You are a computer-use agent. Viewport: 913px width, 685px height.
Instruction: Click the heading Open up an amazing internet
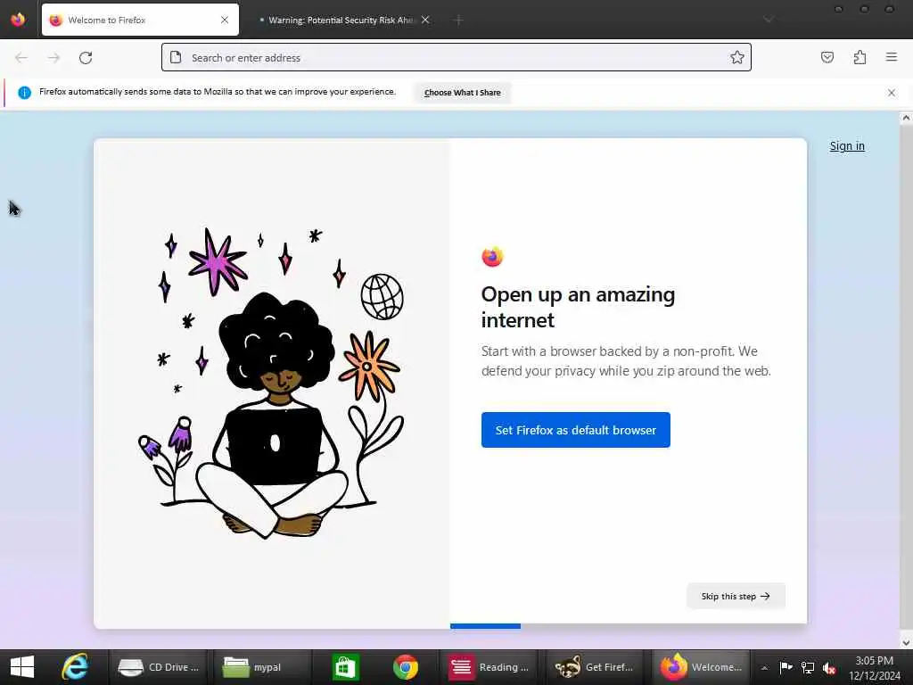click(x=578, y=307)
